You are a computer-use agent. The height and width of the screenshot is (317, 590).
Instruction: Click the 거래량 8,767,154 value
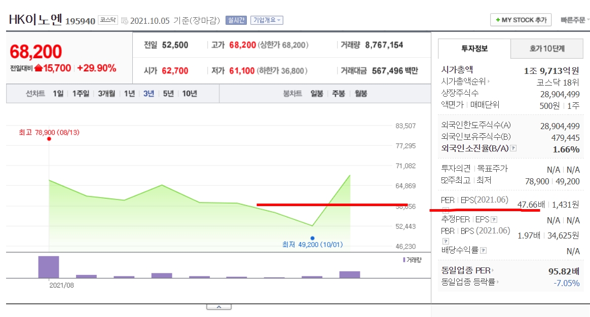[x=384, y=45]
